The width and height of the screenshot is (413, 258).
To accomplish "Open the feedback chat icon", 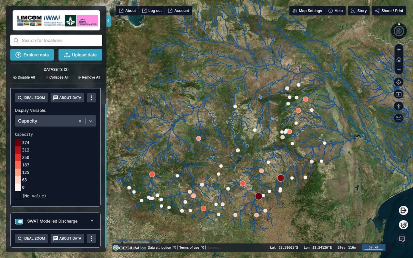I will point(402,239).
